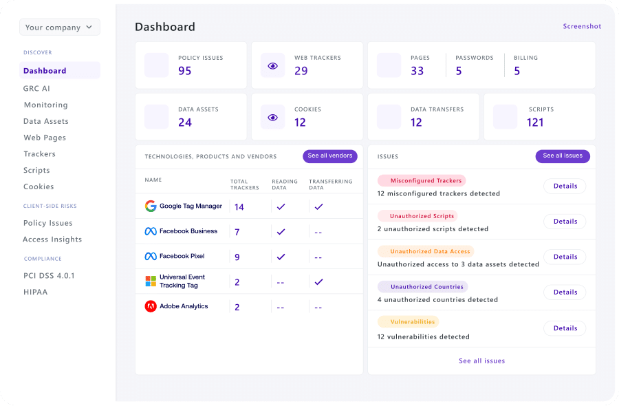This screenshot has width=619, height=406.
Task: Open the Monitoring section in sidebar
Action: tap(45, 105)
